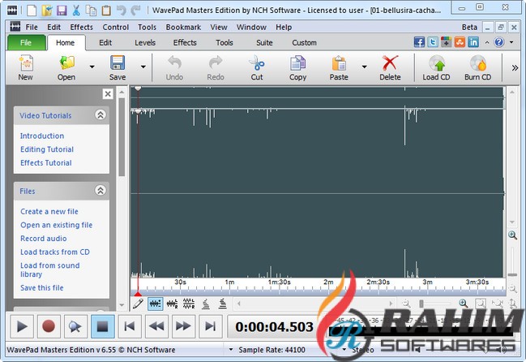Open the dropdown arrow next to Open
Screen dimensions: 526x362
pos(92,67)
